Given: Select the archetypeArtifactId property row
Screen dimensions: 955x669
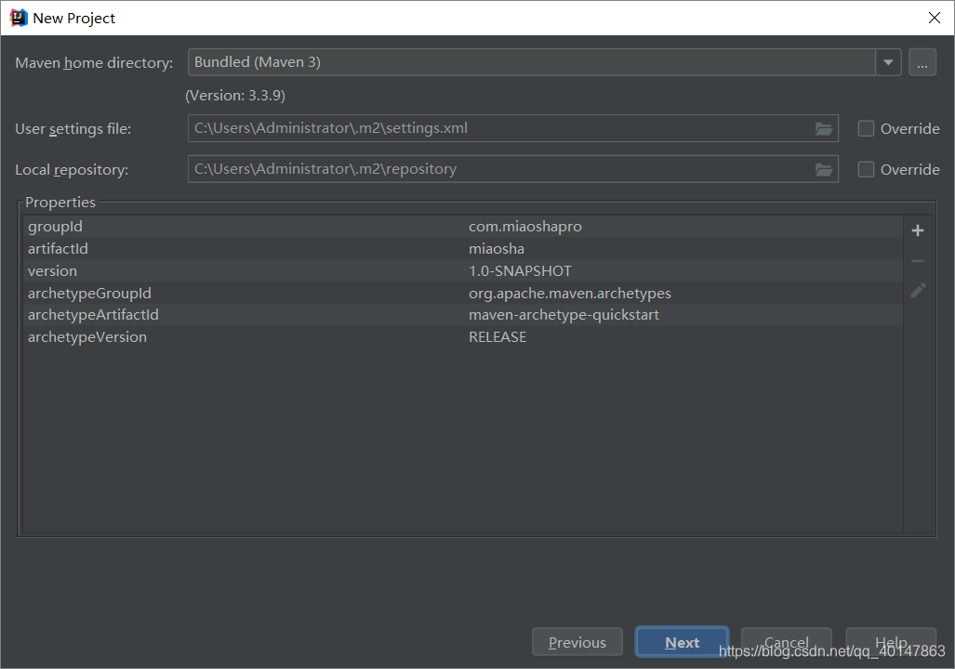Looking at the screenshot, I should point(462,315).
